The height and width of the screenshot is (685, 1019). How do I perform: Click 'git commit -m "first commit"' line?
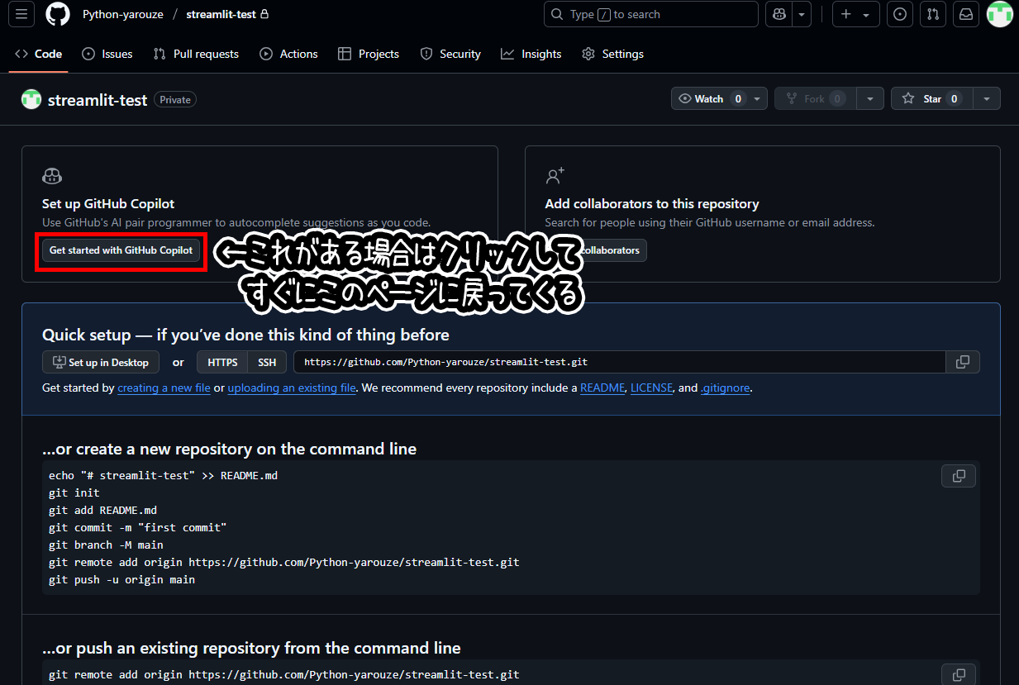coord(137,527)
